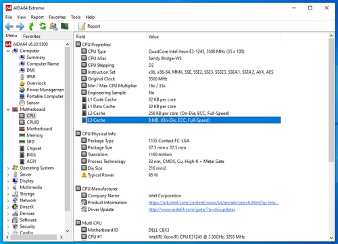Screen dimensions: 338x244
Task: Click the Chipset icon
Action: (x=22, y=149)
